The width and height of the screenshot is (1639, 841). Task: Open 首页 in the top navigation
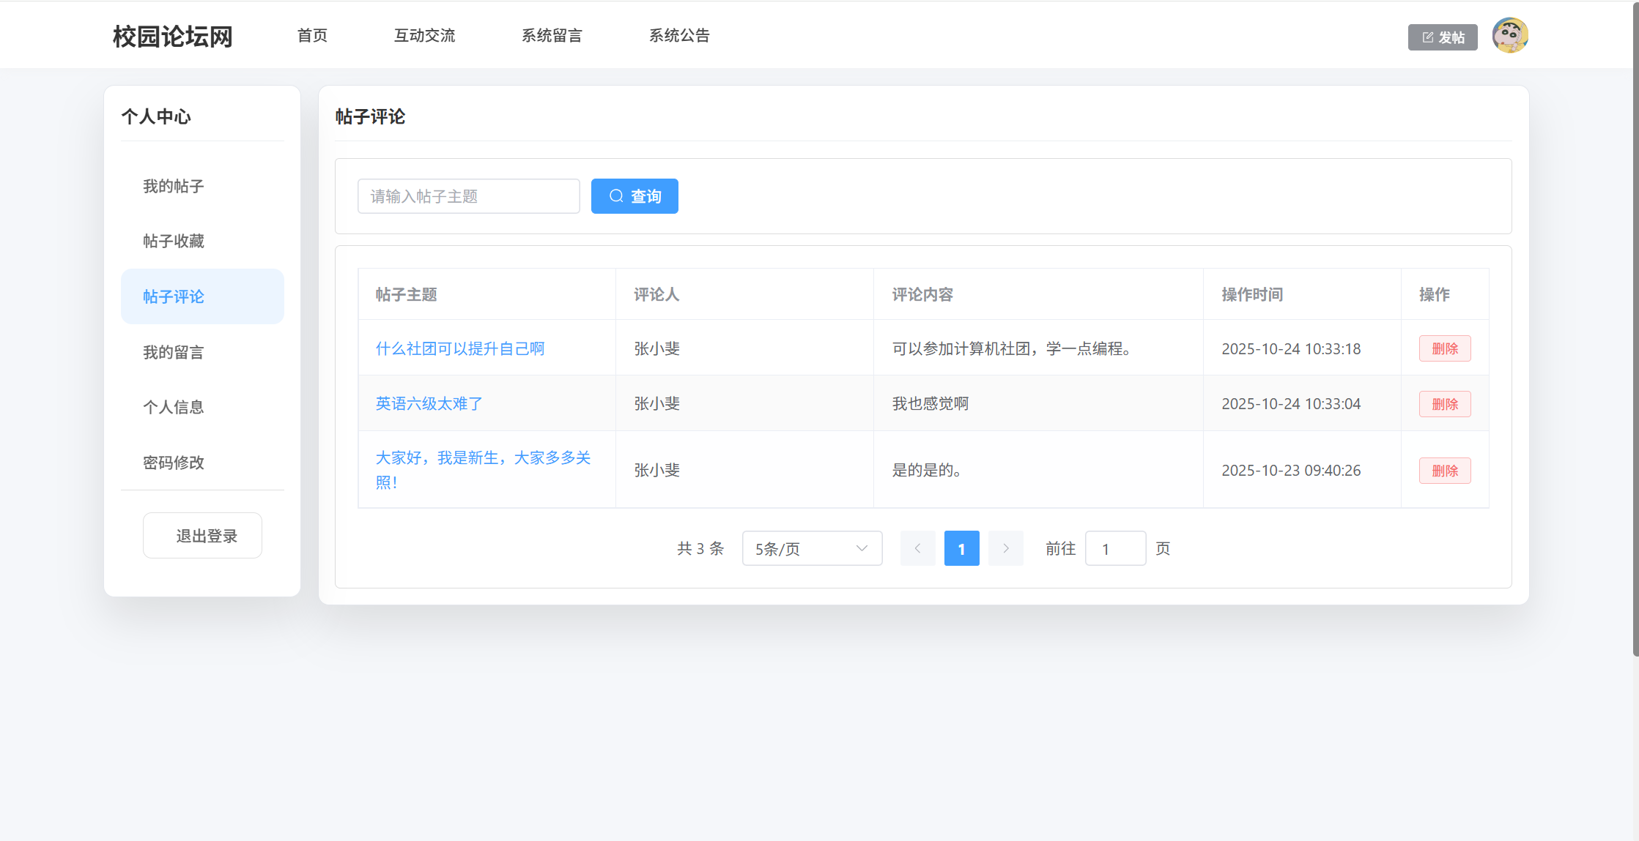pos(312,35)
